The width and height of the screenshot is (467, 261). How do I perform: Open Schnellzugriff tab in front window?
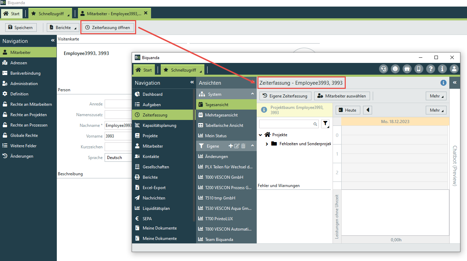click(x=183, y=70)
